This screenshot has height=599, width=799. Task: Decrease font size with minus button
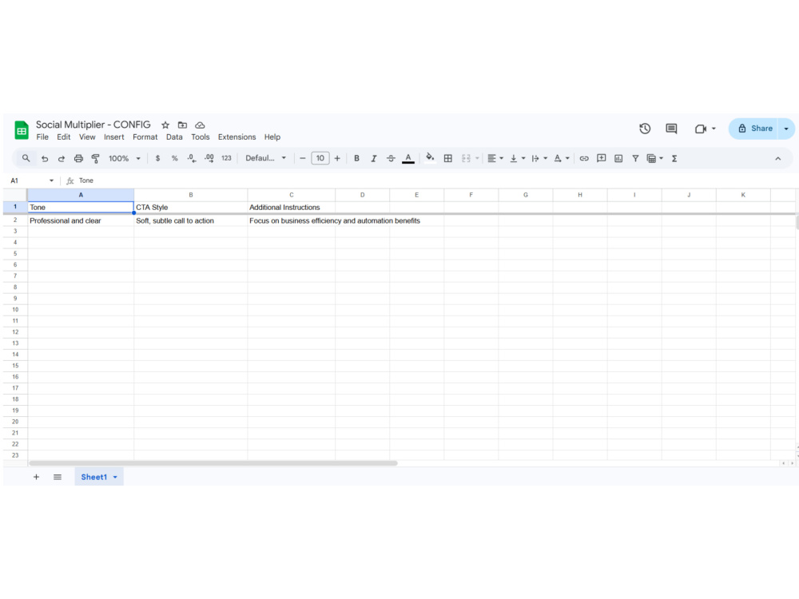[303, 158]
